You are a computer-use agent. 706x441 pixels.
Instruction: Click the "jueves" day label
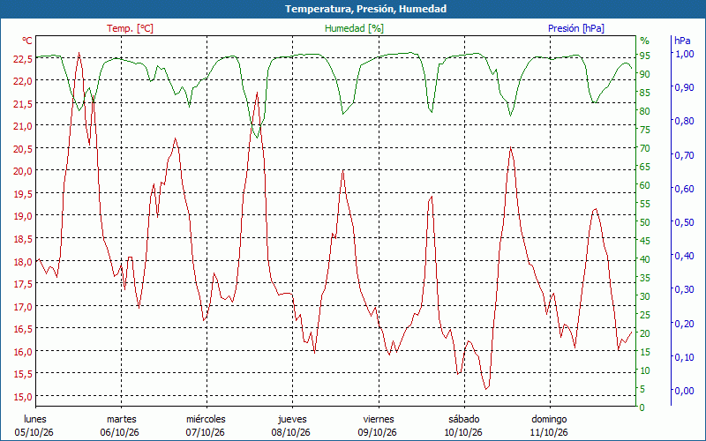292,420
